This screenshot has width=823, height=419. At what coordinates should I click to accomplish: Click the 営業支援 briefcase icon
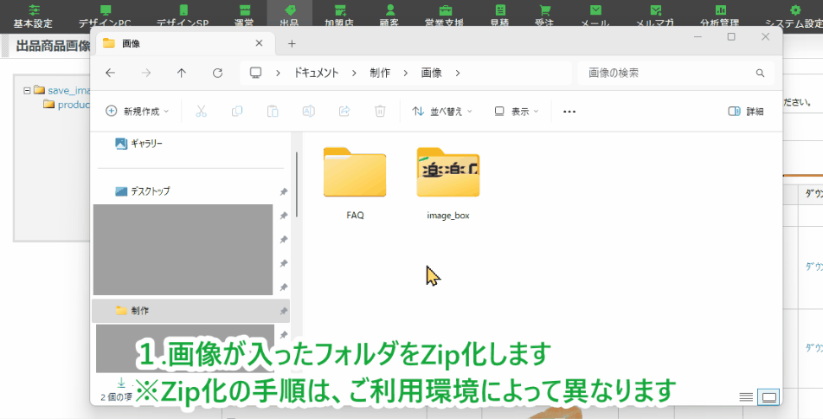pyautogui.click(x=445, y=10)
